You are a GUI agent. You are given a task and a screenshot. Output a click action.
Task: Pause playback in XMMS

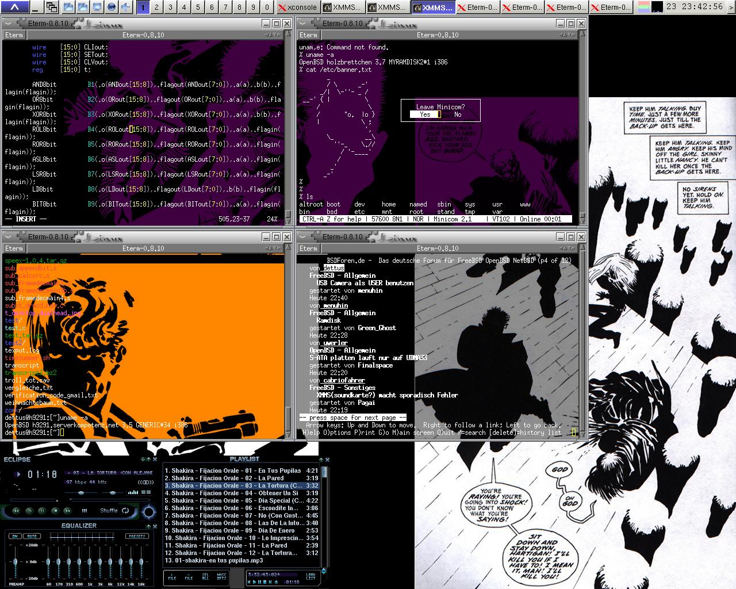43,511
